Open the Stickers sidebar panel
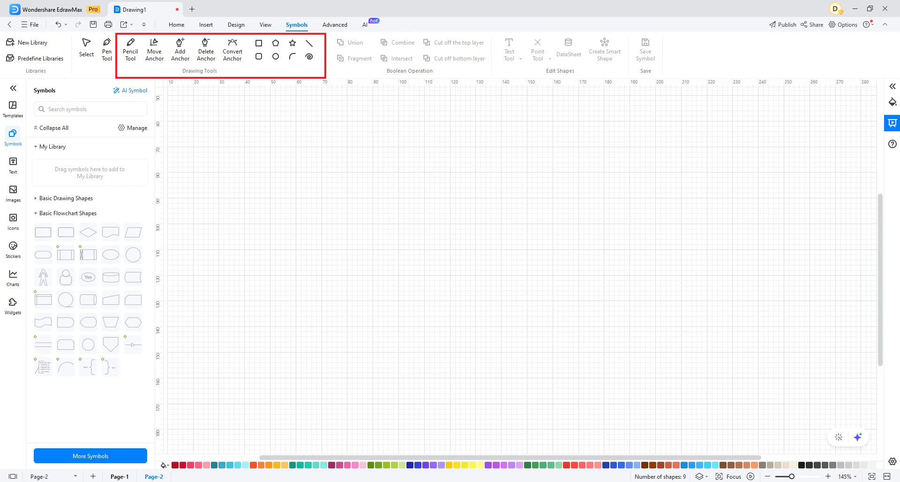The image size is (900, 482). coord(13,250)
